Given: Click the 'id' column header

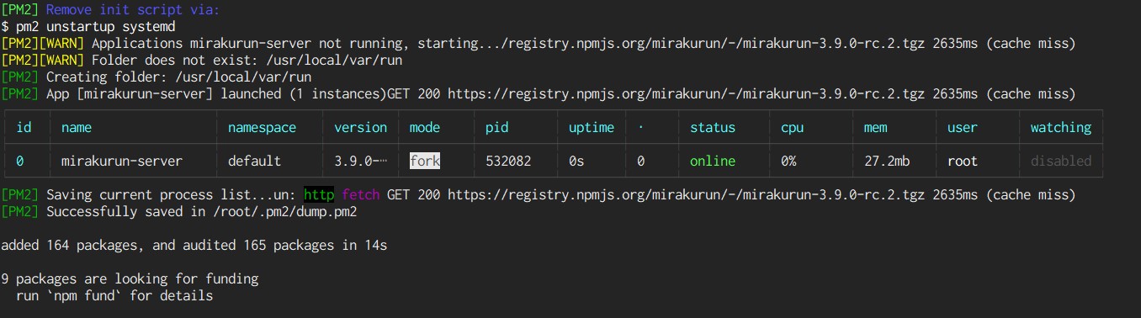Looking at the screenshot, I should pos(24,127).
